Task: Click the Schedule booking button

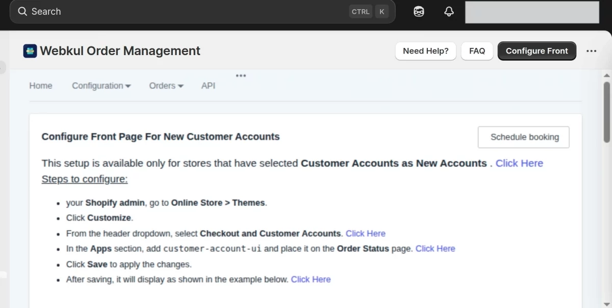Action: pos(524,137)
